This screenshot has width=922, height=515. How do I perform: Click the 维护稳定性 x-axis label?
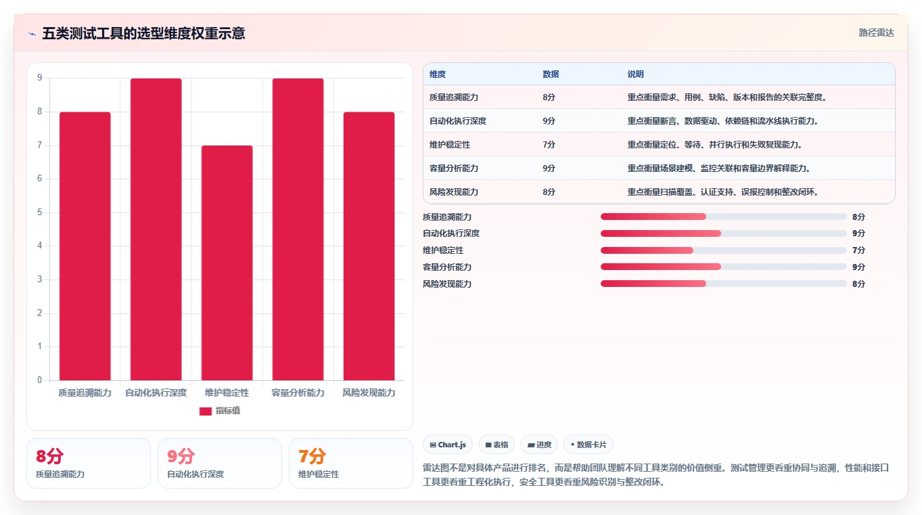227,393
